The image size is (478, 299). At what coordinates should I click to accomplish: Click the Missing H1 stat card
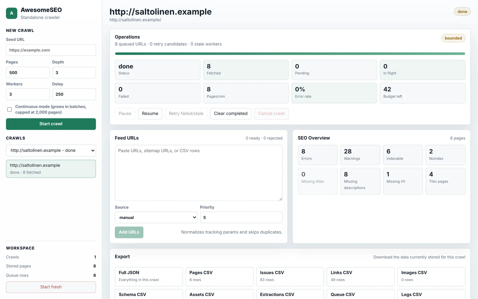tap(403, 181)
